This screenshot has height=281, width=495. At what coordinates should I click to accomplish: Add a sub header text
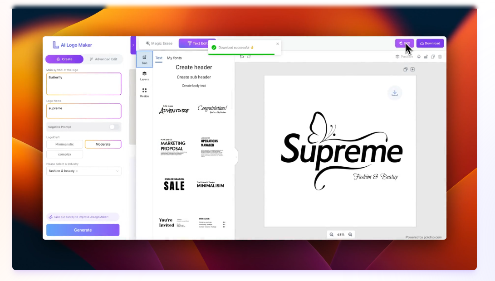194,77
